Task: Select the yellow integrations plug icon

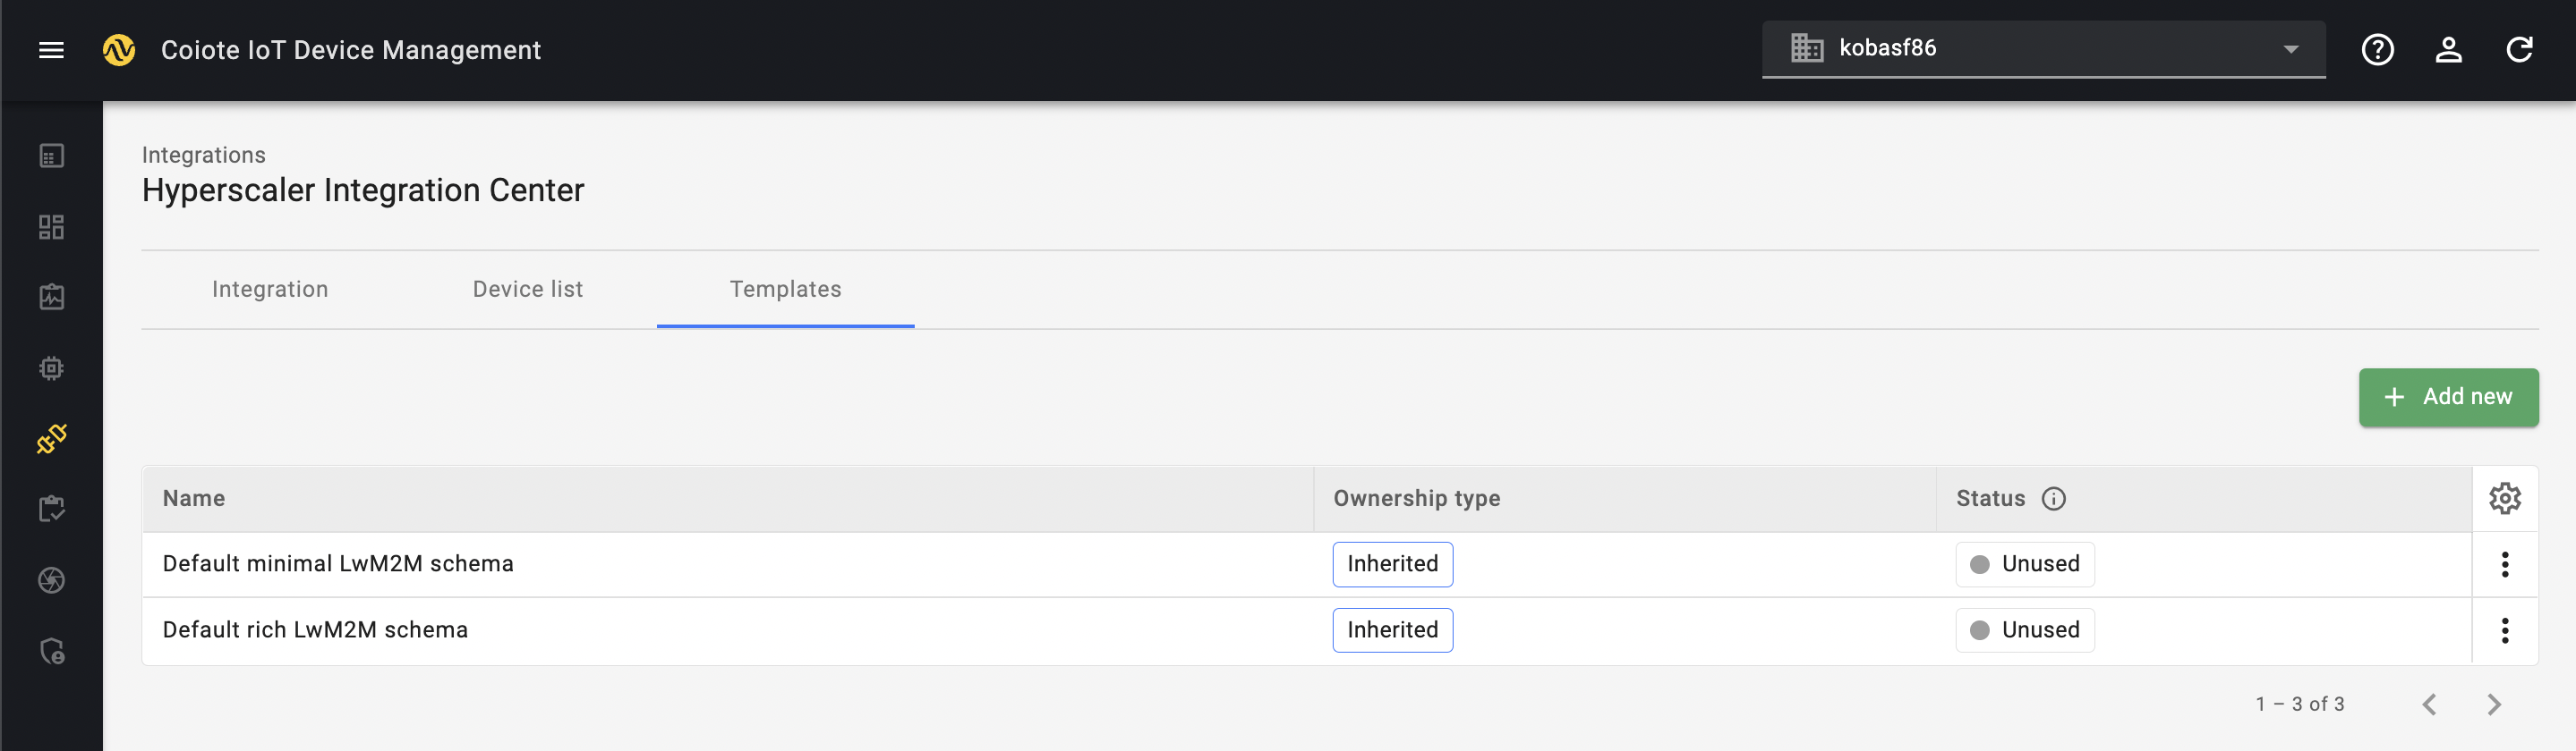Action: pos(51,438)
